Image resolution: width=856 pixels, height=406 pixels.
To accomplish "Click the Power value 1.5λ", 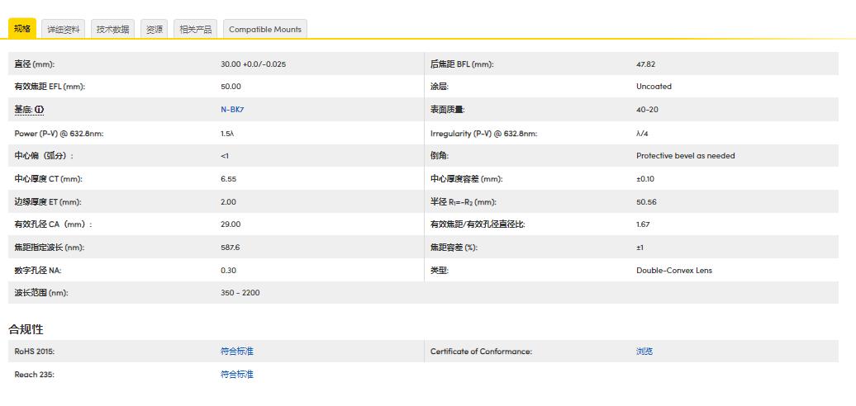I will [x=227, y=134].
